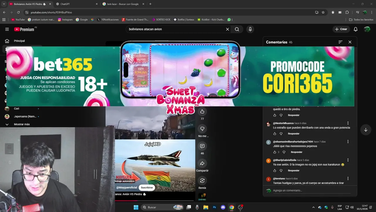Image resolution: width=376 pixels, height=212 pixels.
Task: Open Chrome extensions puzzle icon
Action: click(x=347, y=12)
